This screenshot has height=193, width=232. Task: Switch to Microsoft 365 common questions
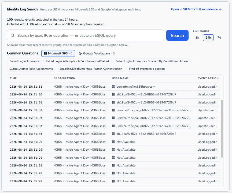(58, 53)
